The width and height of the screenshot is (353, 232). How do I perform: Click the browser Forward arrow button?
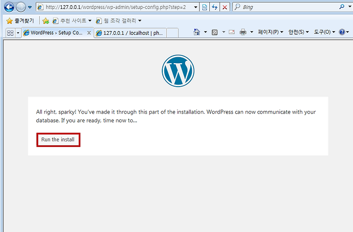(x=21, y=7)
